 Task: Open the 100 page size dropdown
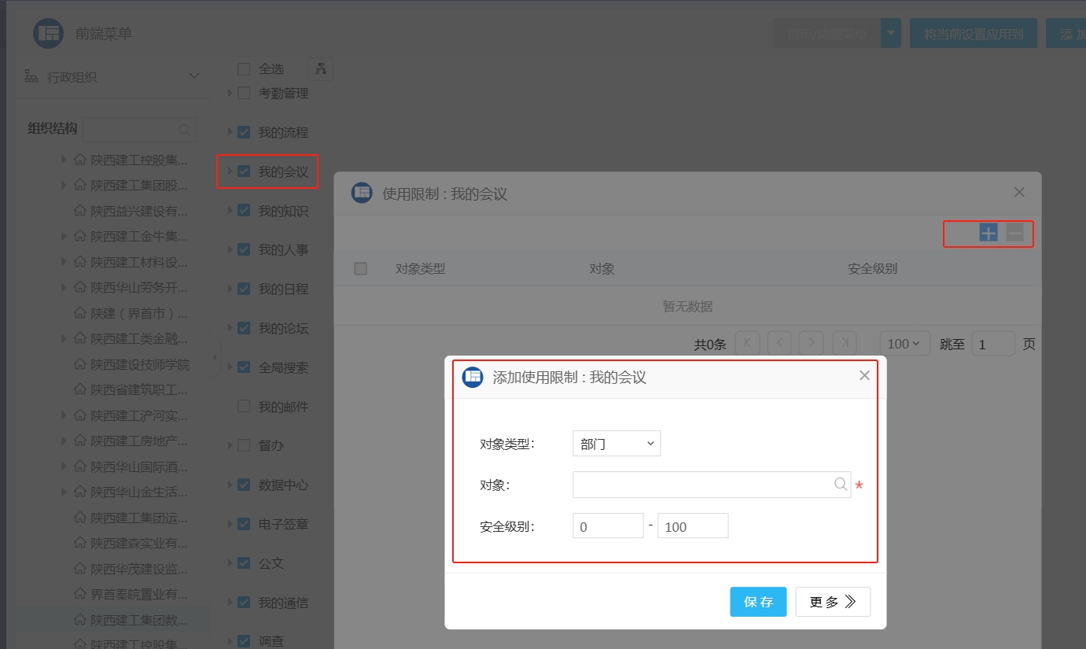[x=904, y=344]
